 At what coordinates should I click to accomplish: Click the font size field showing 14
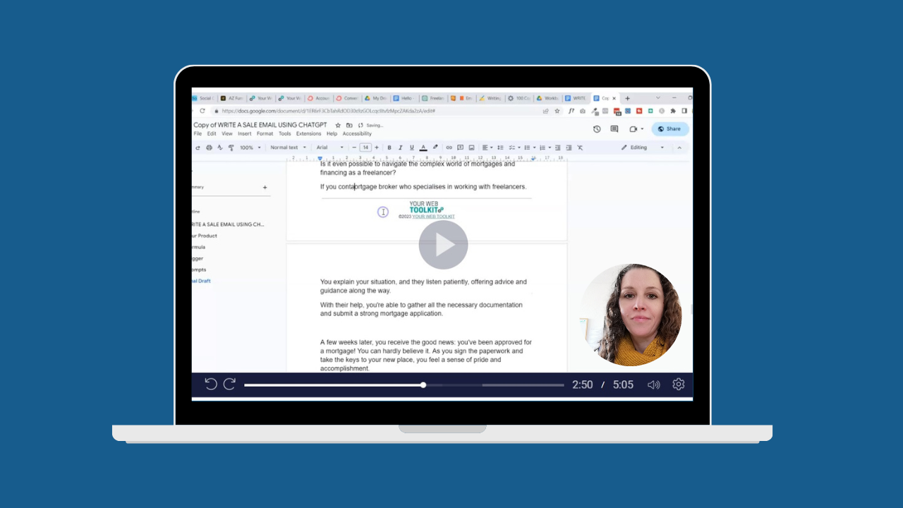pyautogui.click(x=365, y=147)
